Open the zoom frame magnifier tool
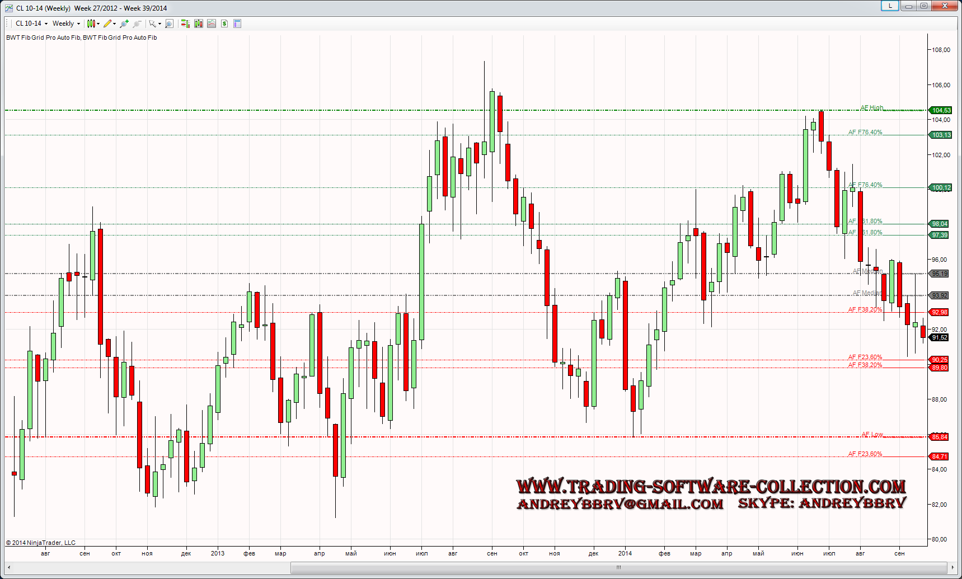This screenshot has height=579, width=962. [x=169, y=23]
